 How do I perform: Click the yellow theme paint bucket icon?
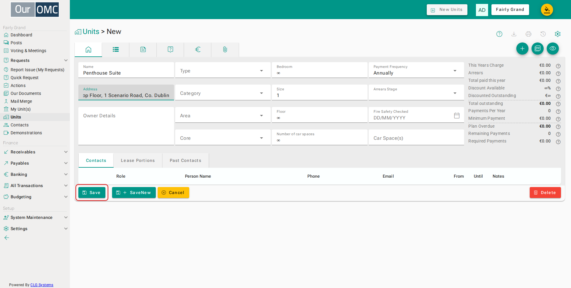click(x=547, y=10)
